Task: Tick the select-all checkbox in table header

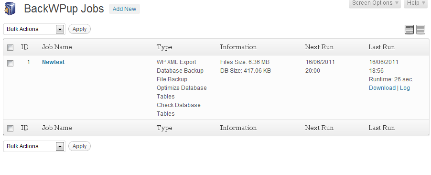Action: pyautogui.click(x=10, y=48)
